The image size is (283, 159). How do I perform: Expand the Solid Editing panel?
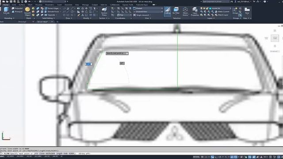48,18
